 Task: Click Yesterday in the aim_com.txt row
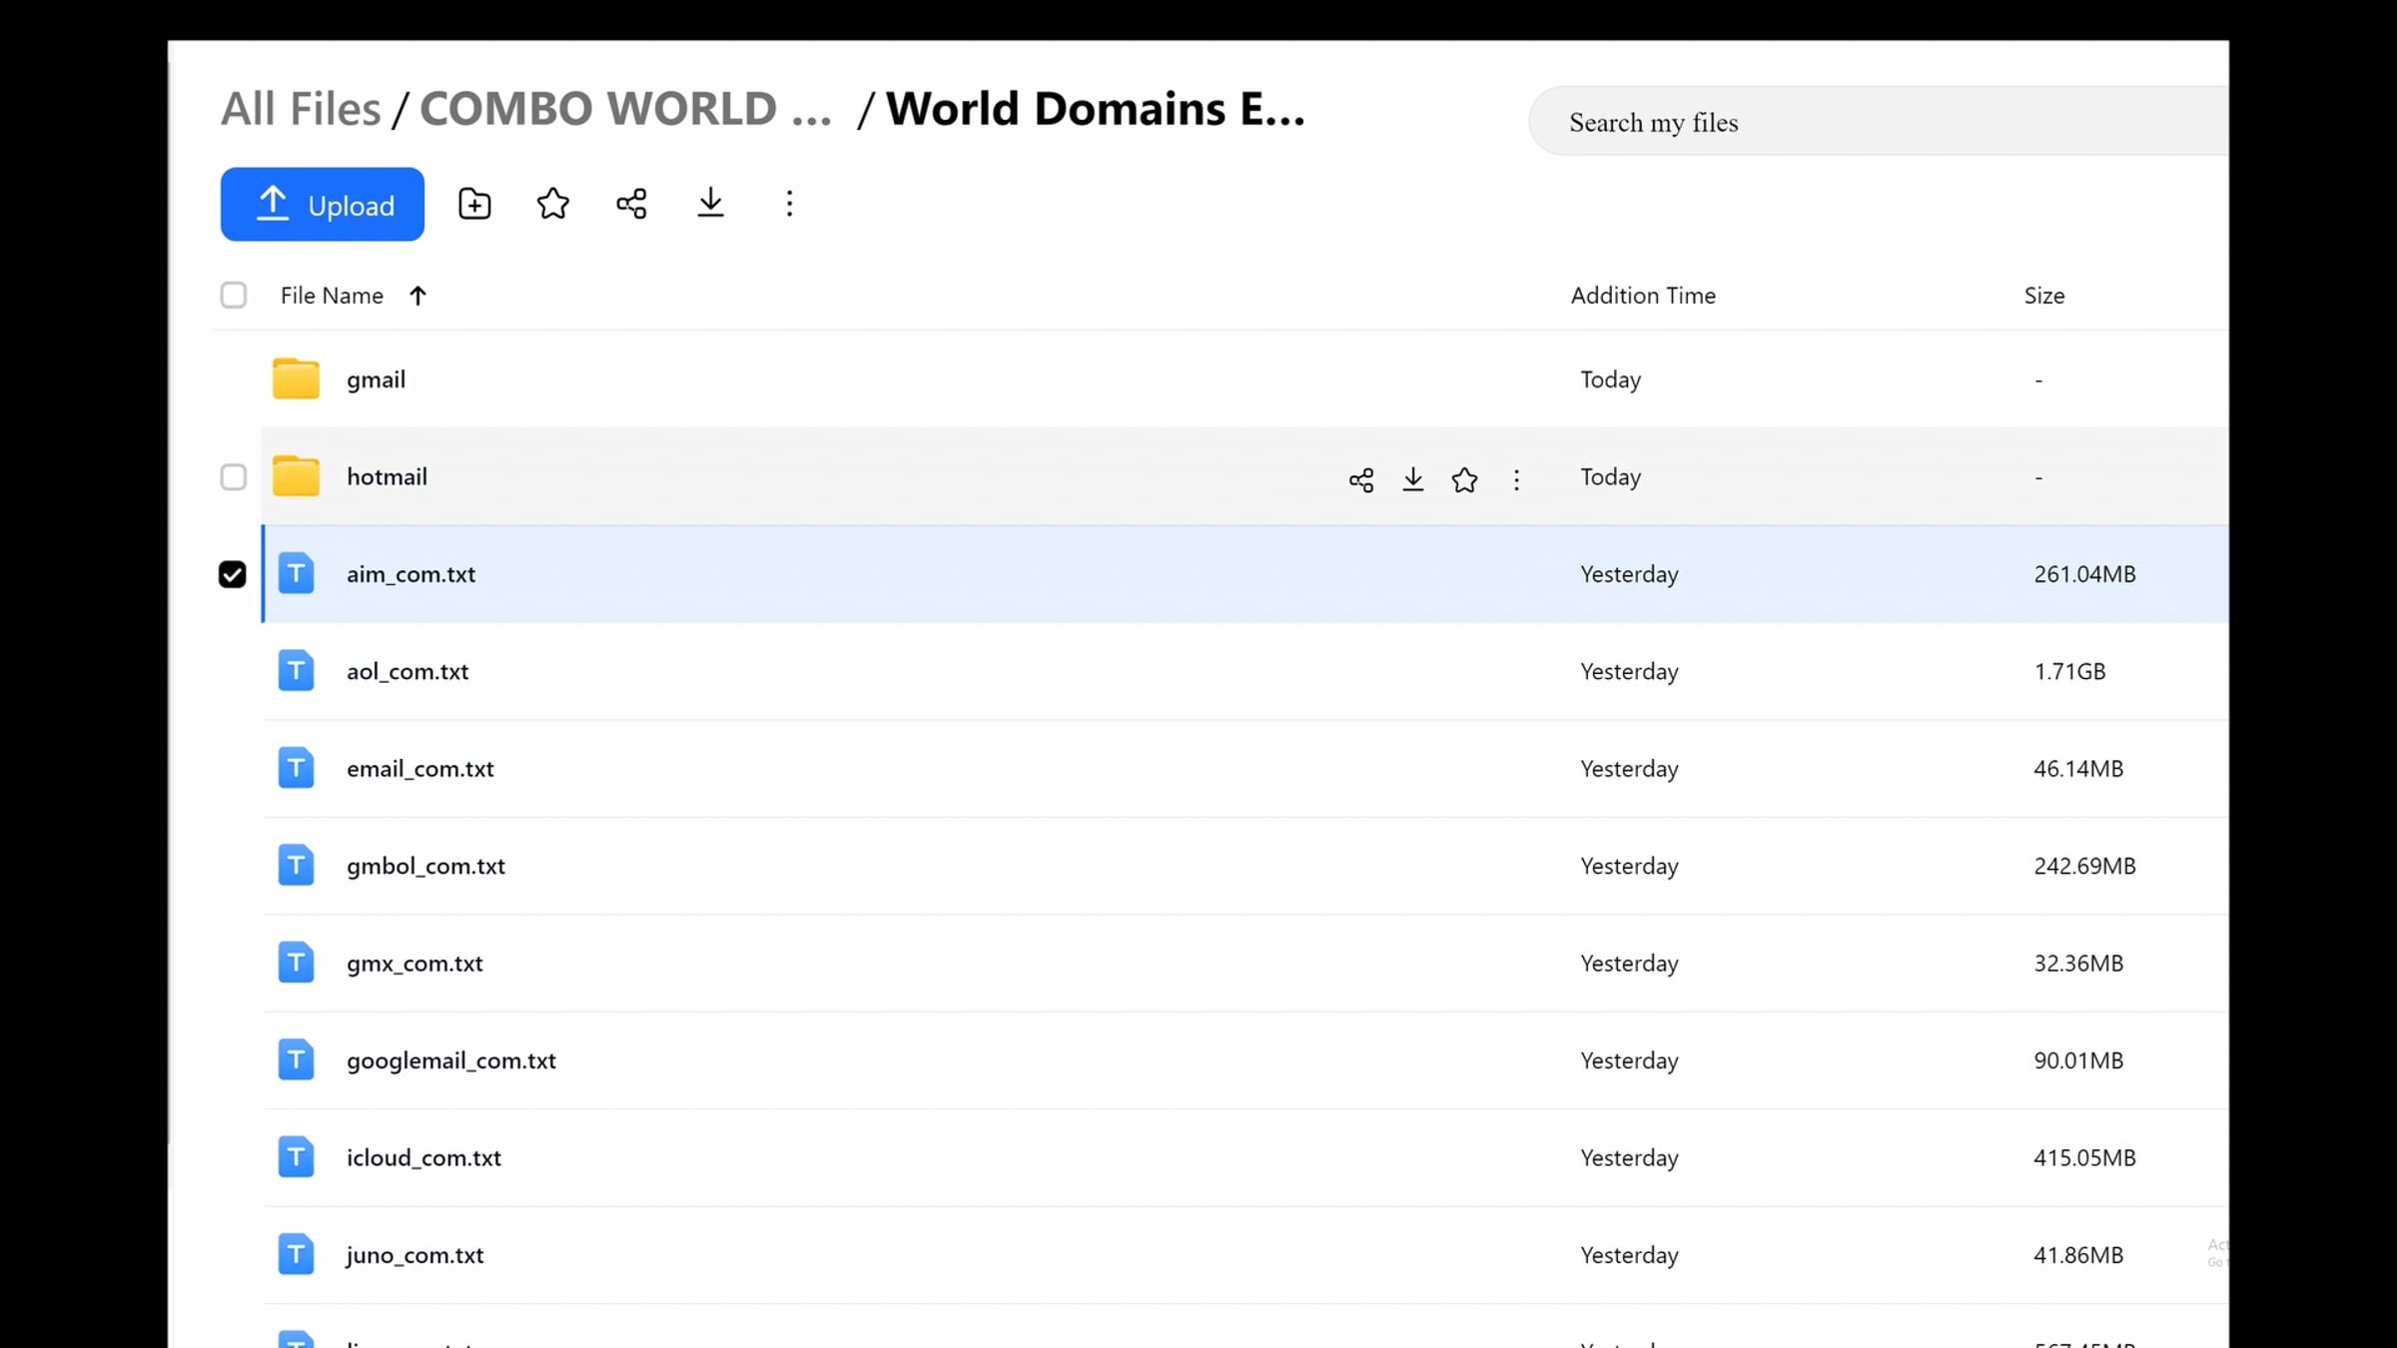pyautogui.click(x=1629, y=575)
